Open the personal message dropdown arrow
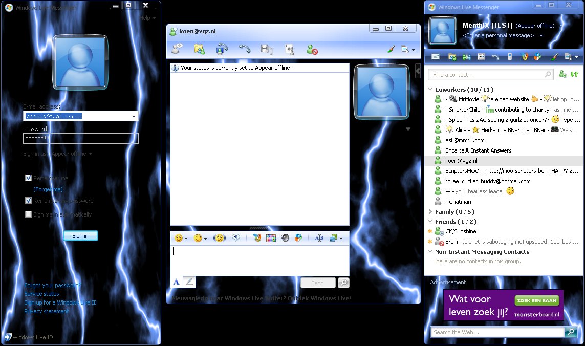This screenshot has width=585, height=346. point(541,35)
